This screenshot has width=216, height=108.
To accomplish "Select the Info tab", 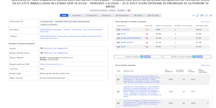I will click(x=64, y=15).
